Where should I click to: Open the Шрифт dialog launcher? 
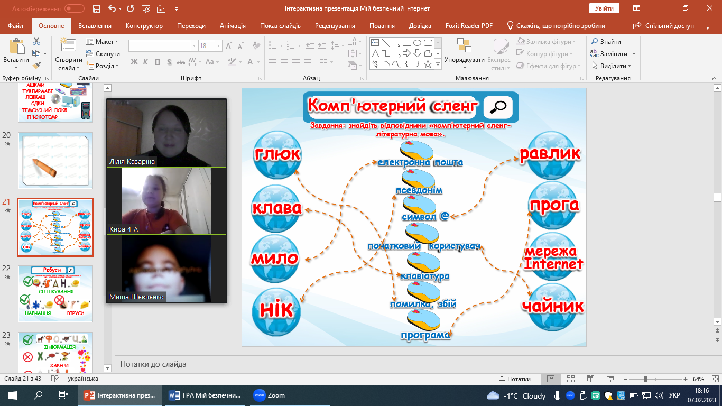pos(261,79)
